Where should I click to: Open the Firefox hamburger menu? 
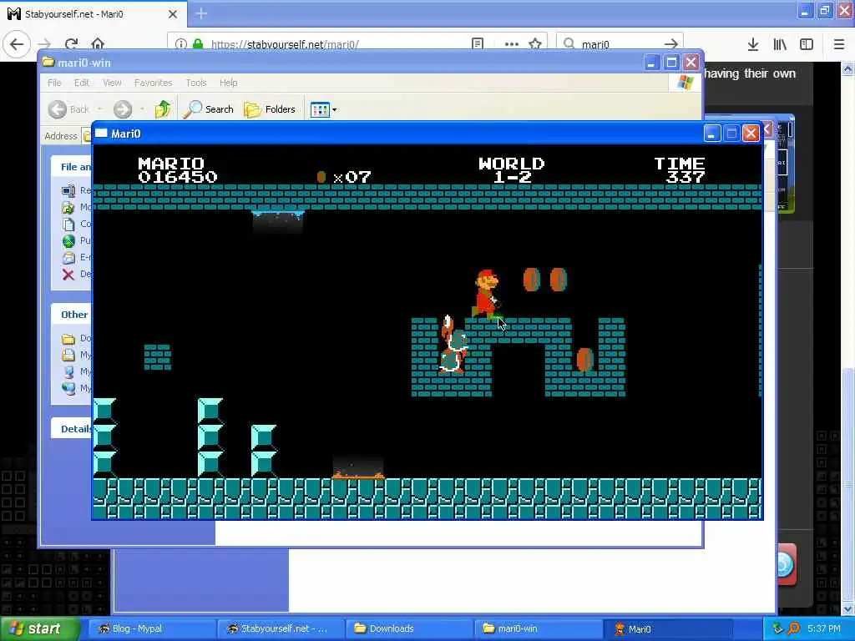pyautogui.click(x=839, y=44)
